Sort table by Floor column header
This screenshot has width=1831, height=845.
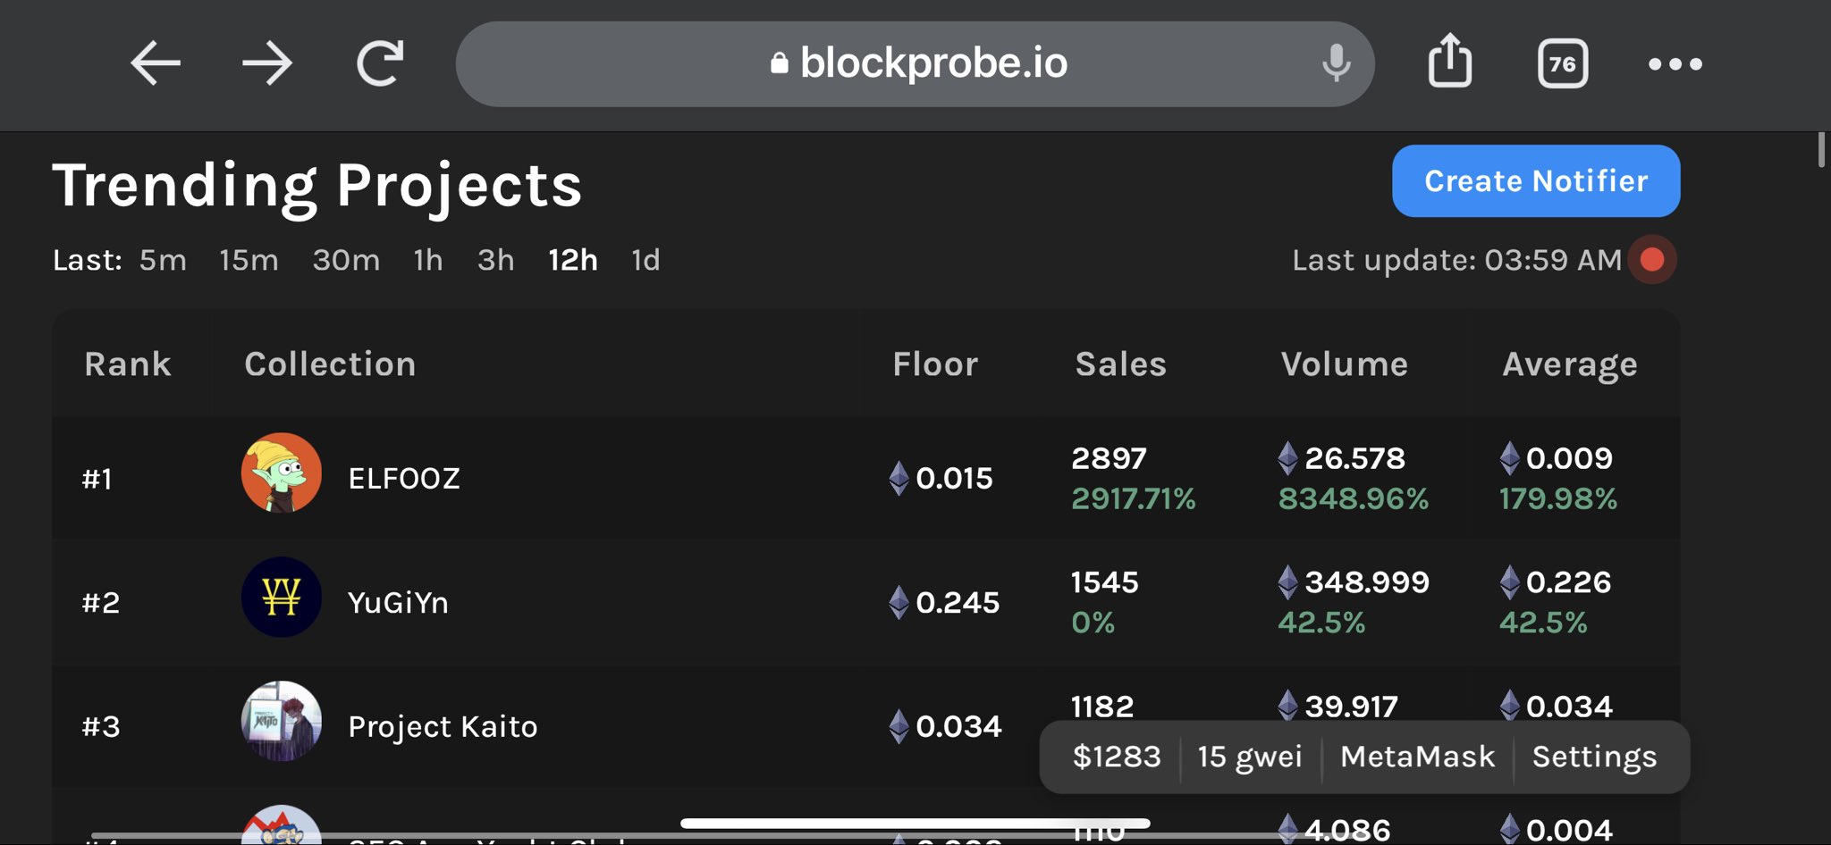coord(935,364)
